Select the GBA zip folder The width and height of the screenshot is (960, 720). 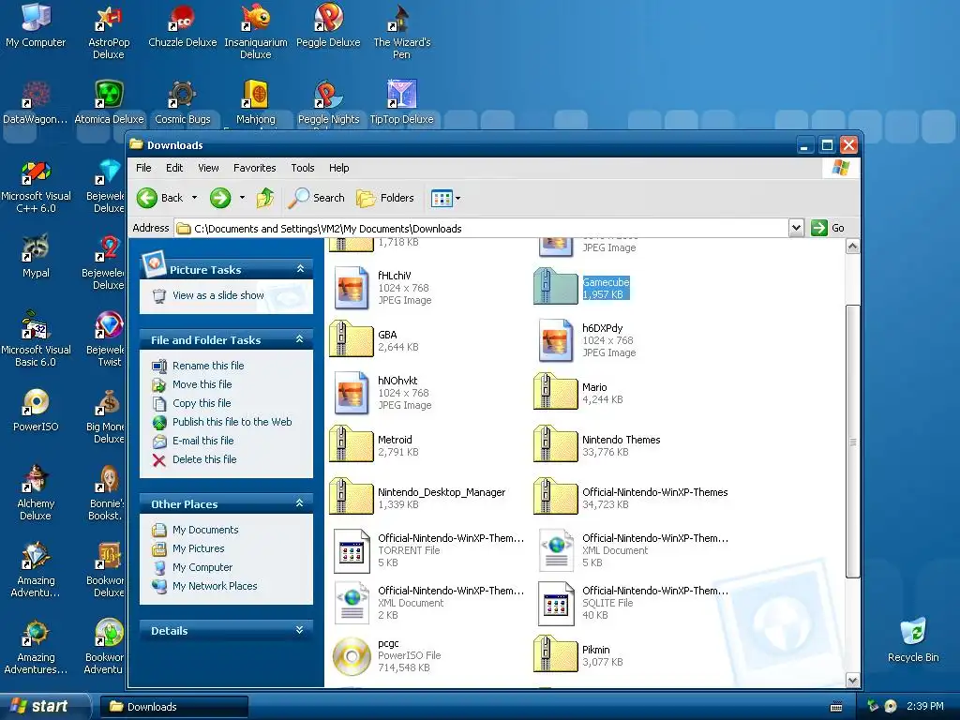[374, 341]
